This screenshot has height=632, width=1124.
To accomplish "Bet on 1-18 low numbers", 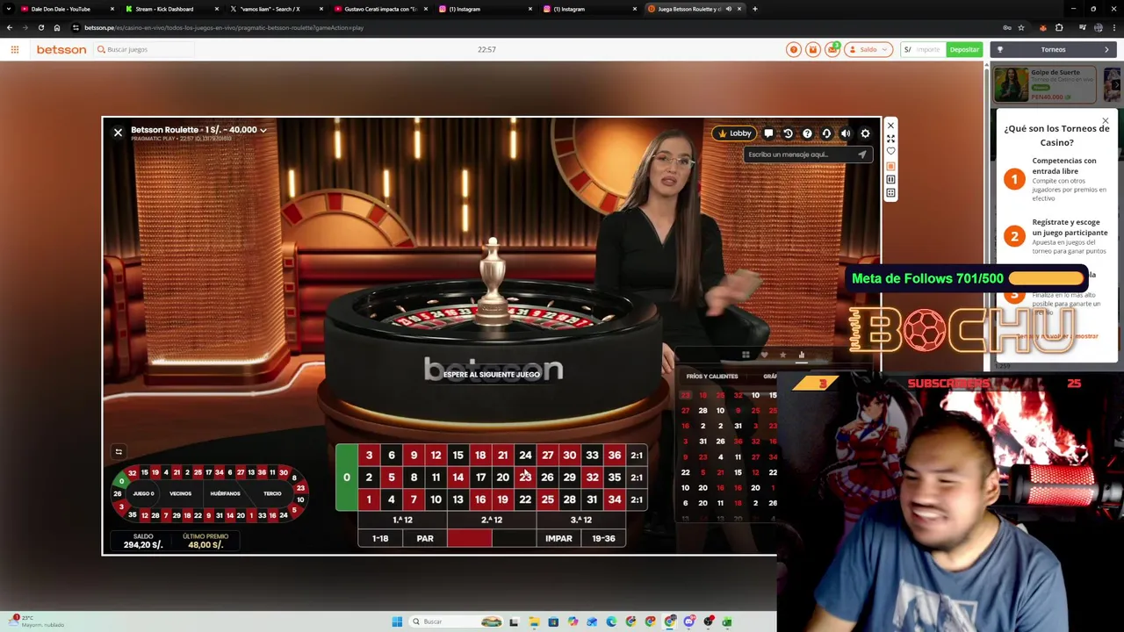I will [380, 538].
